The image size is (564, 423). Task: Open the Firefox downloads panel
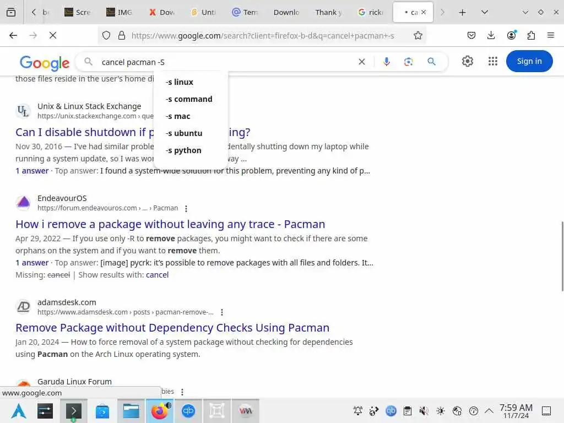tap(491, 35)
